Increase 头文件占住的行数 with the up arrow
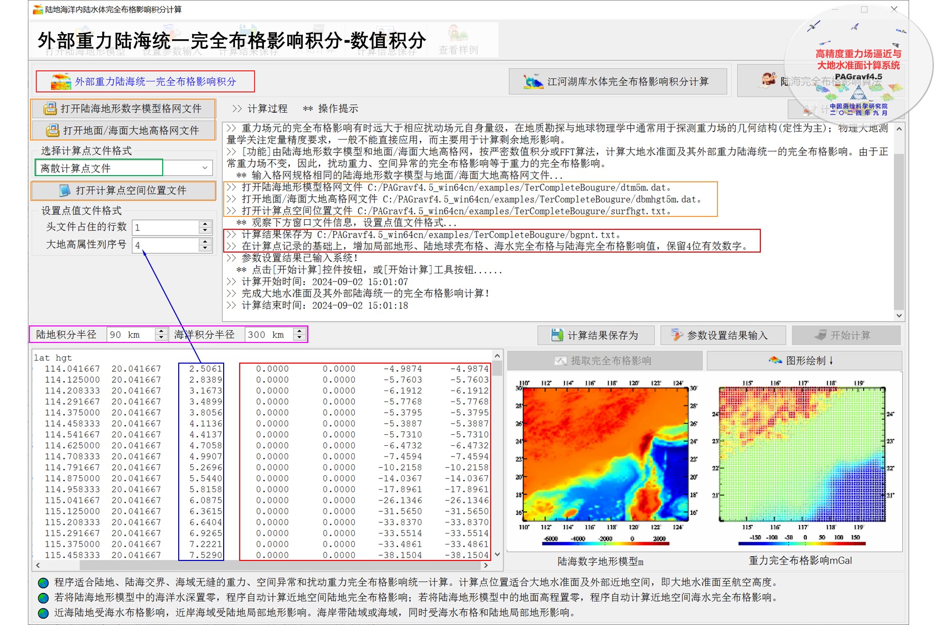The width and height of the screenshot is (937, 625). click(205, 224)
